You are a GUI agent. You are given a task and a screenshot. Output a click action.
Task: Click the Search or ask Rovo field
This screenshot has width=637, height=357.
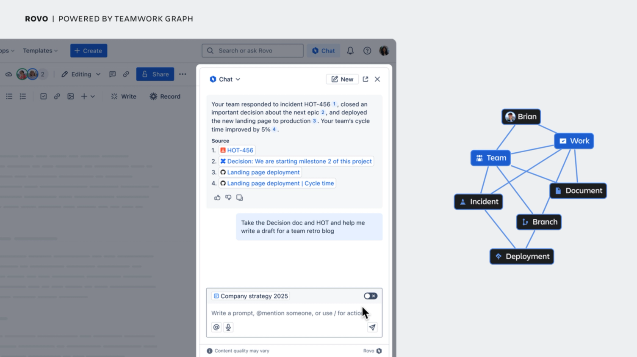[252, 51]
